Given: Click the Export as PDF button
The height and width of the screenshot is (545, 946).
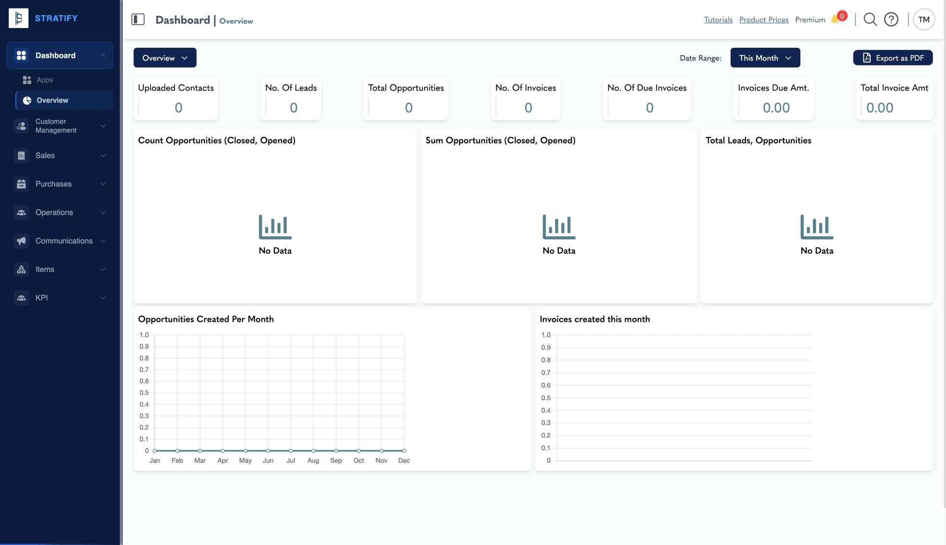Looking at the screenshot, I should coord(892,58).
